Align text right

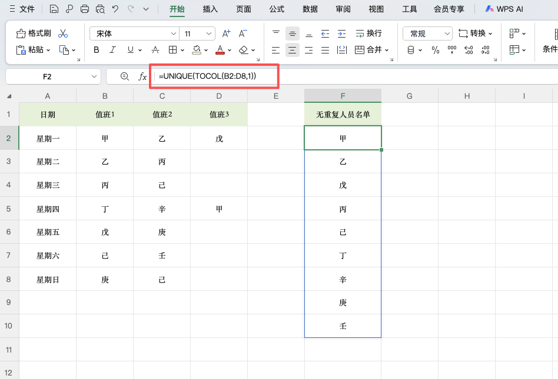click(309, 50)
